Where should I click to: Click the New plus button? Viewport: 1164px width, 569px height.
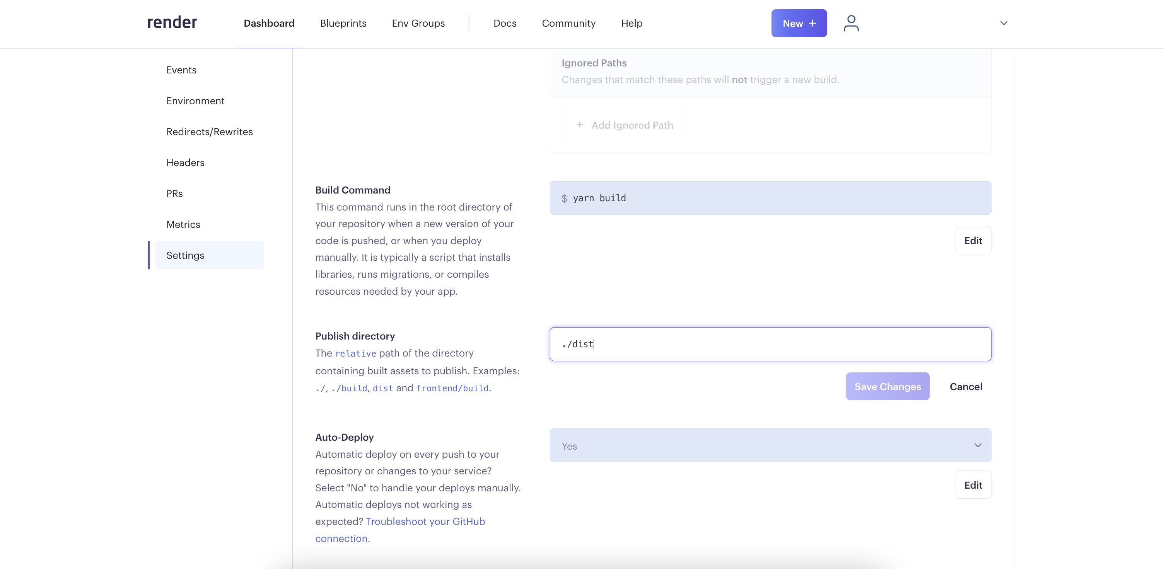click(x=799, y=23)
